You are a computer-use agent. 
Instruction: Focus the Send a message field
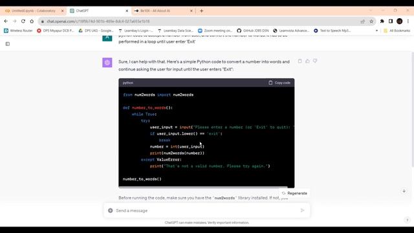tap(206, 210)
